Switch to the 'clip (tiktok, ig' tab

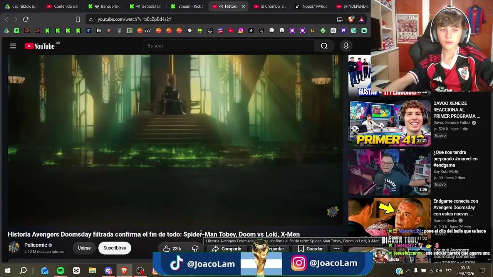coord(22,6)
